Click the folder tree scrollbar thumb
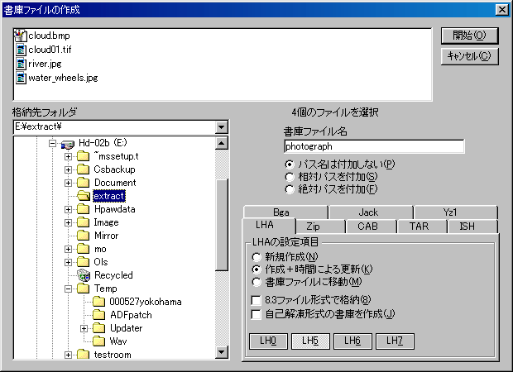The image size is (513, 372). pyautogui.click(x=222, y=225)
